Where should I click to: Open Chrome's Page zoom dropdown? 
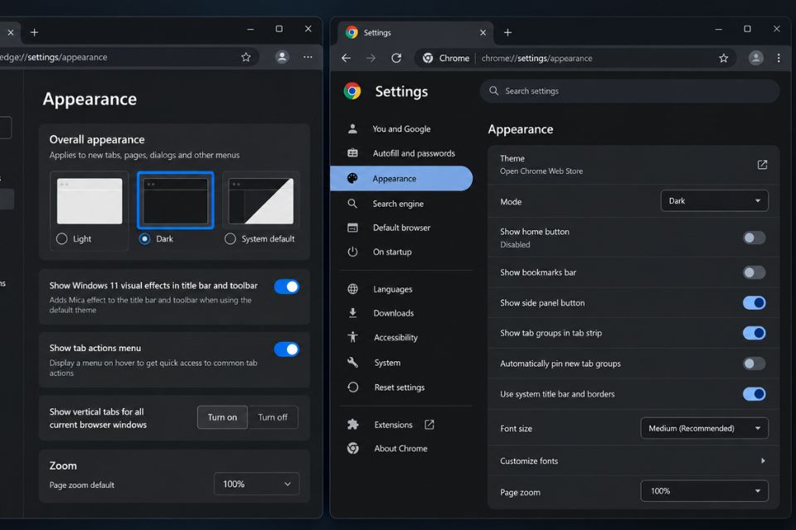point(704,491)
